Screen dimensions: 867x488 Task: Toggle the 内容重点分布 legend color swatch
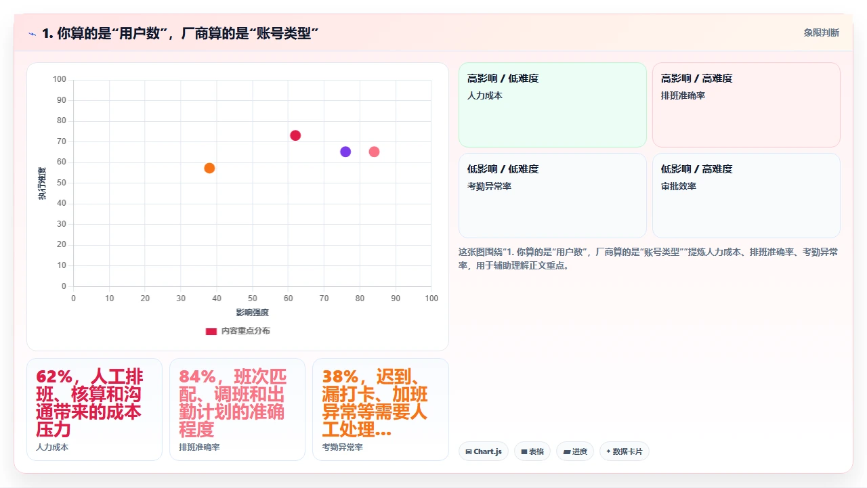click(x=211, y=331)
